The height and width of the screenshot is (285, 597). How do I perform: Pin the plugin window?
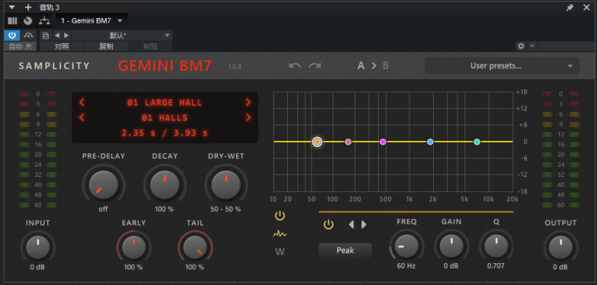tap(570, 7)
